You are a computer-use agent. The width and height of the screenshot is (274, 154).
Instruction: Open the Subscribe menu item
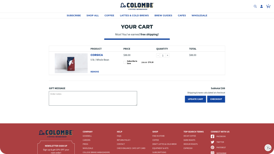74,16
